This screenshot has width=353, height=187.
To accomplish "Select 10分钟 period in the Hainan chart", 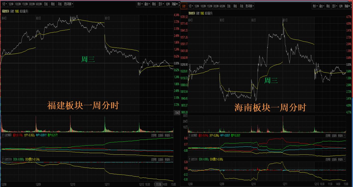I will point(203,6).
